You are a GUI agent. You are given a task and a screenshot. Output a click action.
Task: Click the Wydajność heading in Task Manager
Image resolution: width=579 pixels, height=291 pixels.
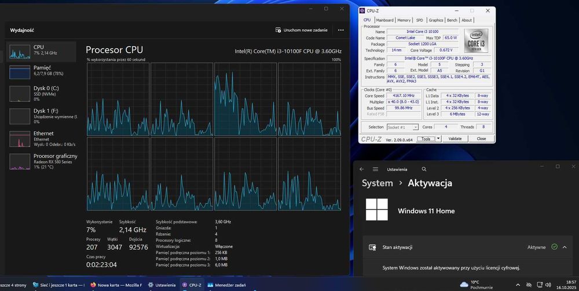click(22, 30)
